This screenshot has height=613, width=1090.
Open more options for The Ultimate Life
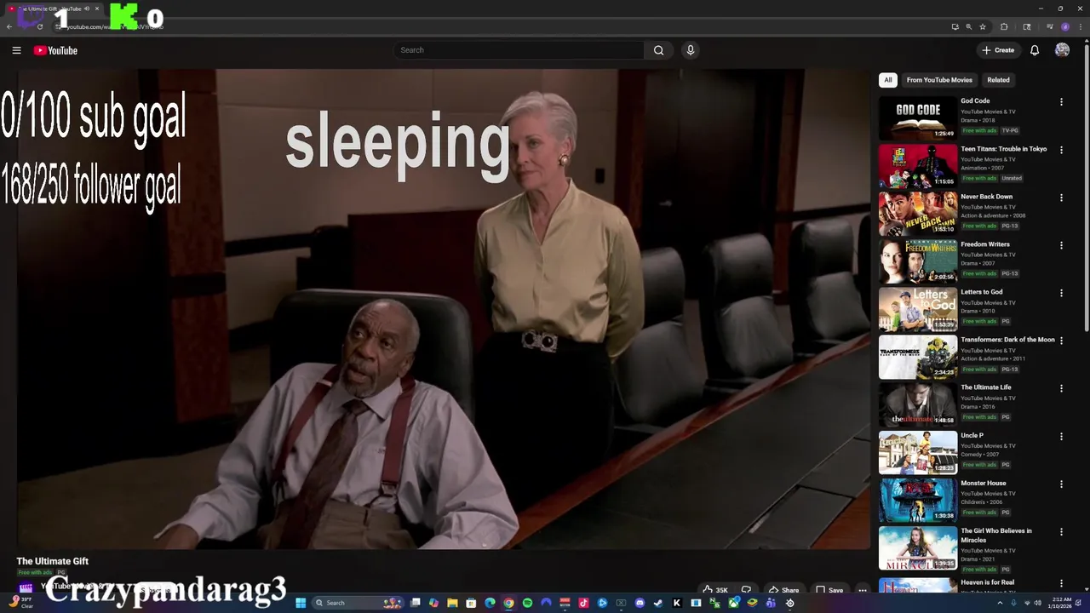coord(1061,388)
